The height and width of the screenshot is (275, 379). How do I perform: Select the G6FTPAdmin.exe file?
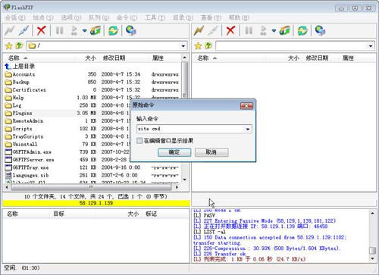(28, 152)
